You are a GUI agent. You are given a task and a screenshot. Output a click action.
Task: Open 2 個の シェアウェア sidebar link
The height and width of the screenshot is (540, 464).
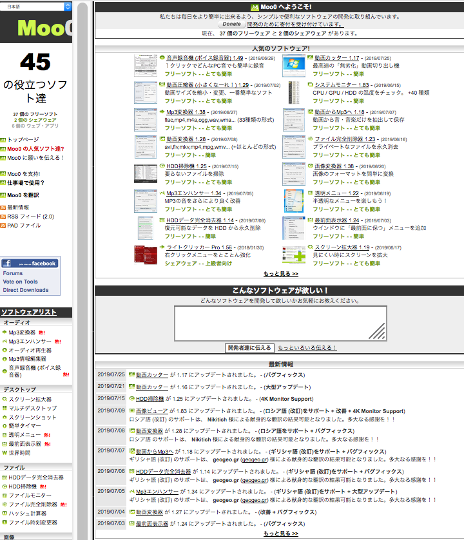pos(35,120)
